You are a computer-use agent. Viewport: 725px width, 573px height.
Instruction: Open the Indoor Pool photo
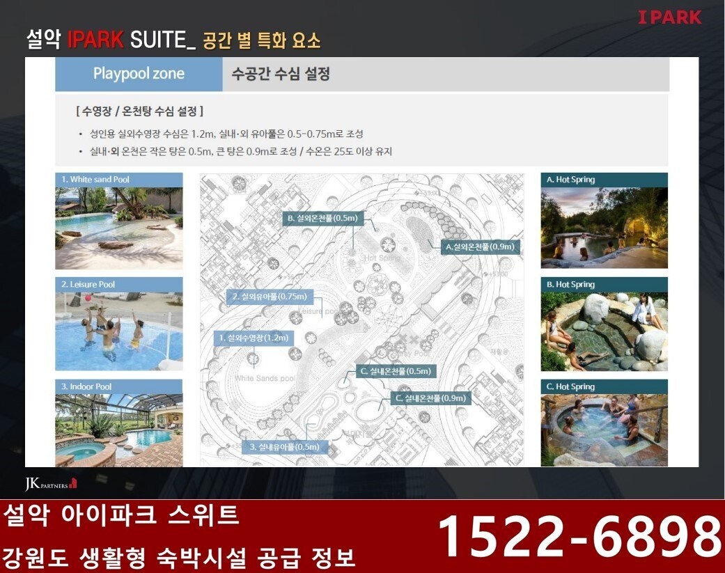[x=119, y=430]
